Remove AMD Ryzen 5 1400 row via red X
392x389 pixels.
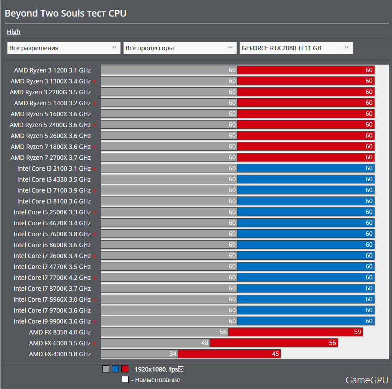tap(94, 103)
